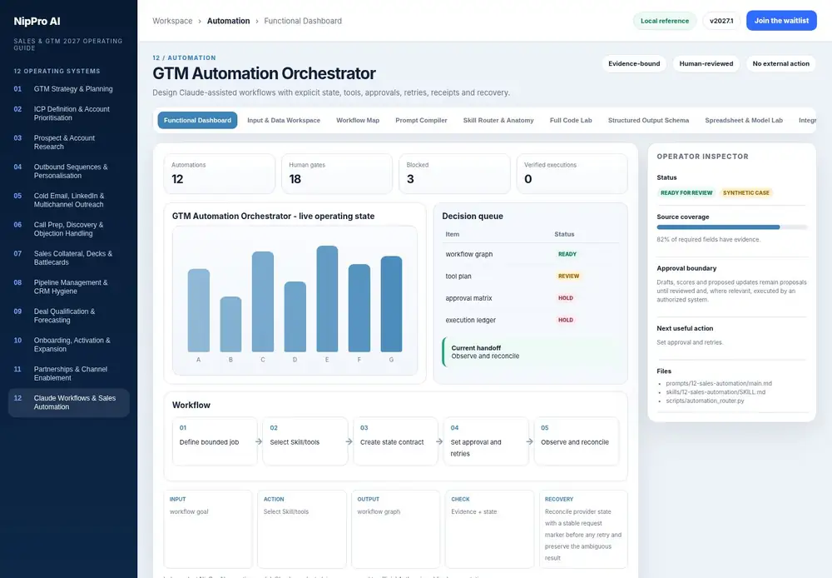Open the Spreadsheet & Model Lab tab
The height and width of the screenshot is (578, 832).
pos(744,120)
